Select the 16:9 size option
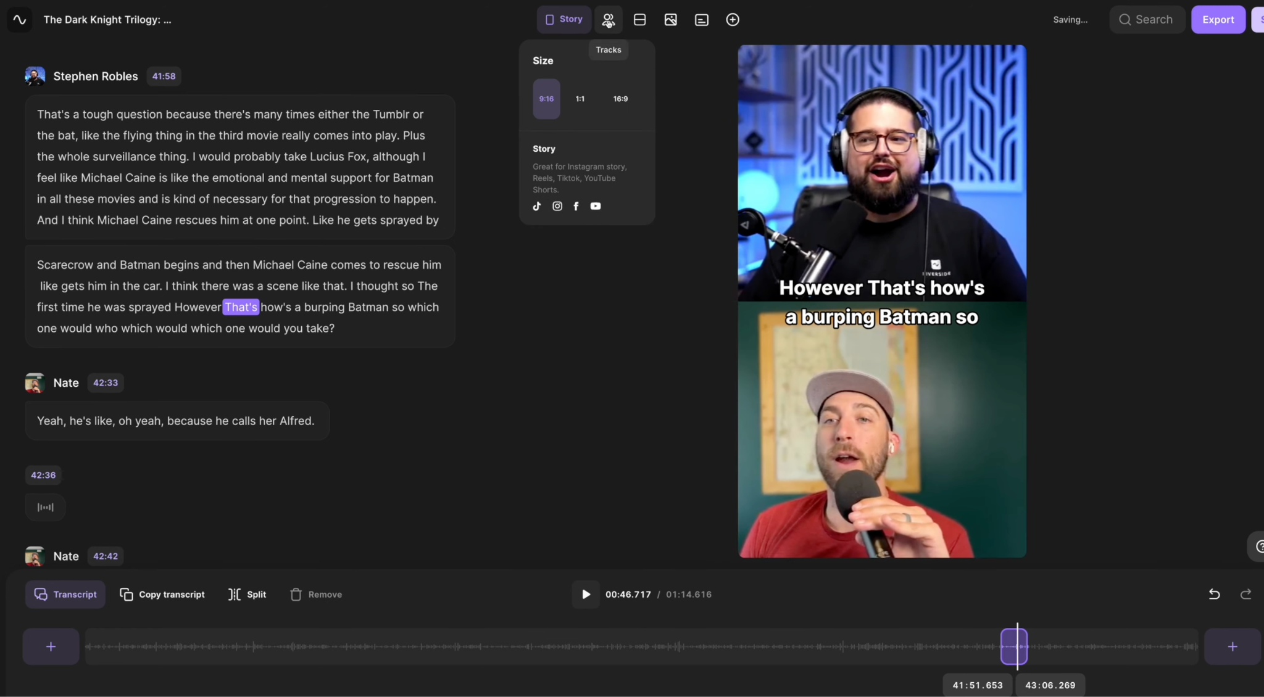The image size is (1264, 697). 620,99
